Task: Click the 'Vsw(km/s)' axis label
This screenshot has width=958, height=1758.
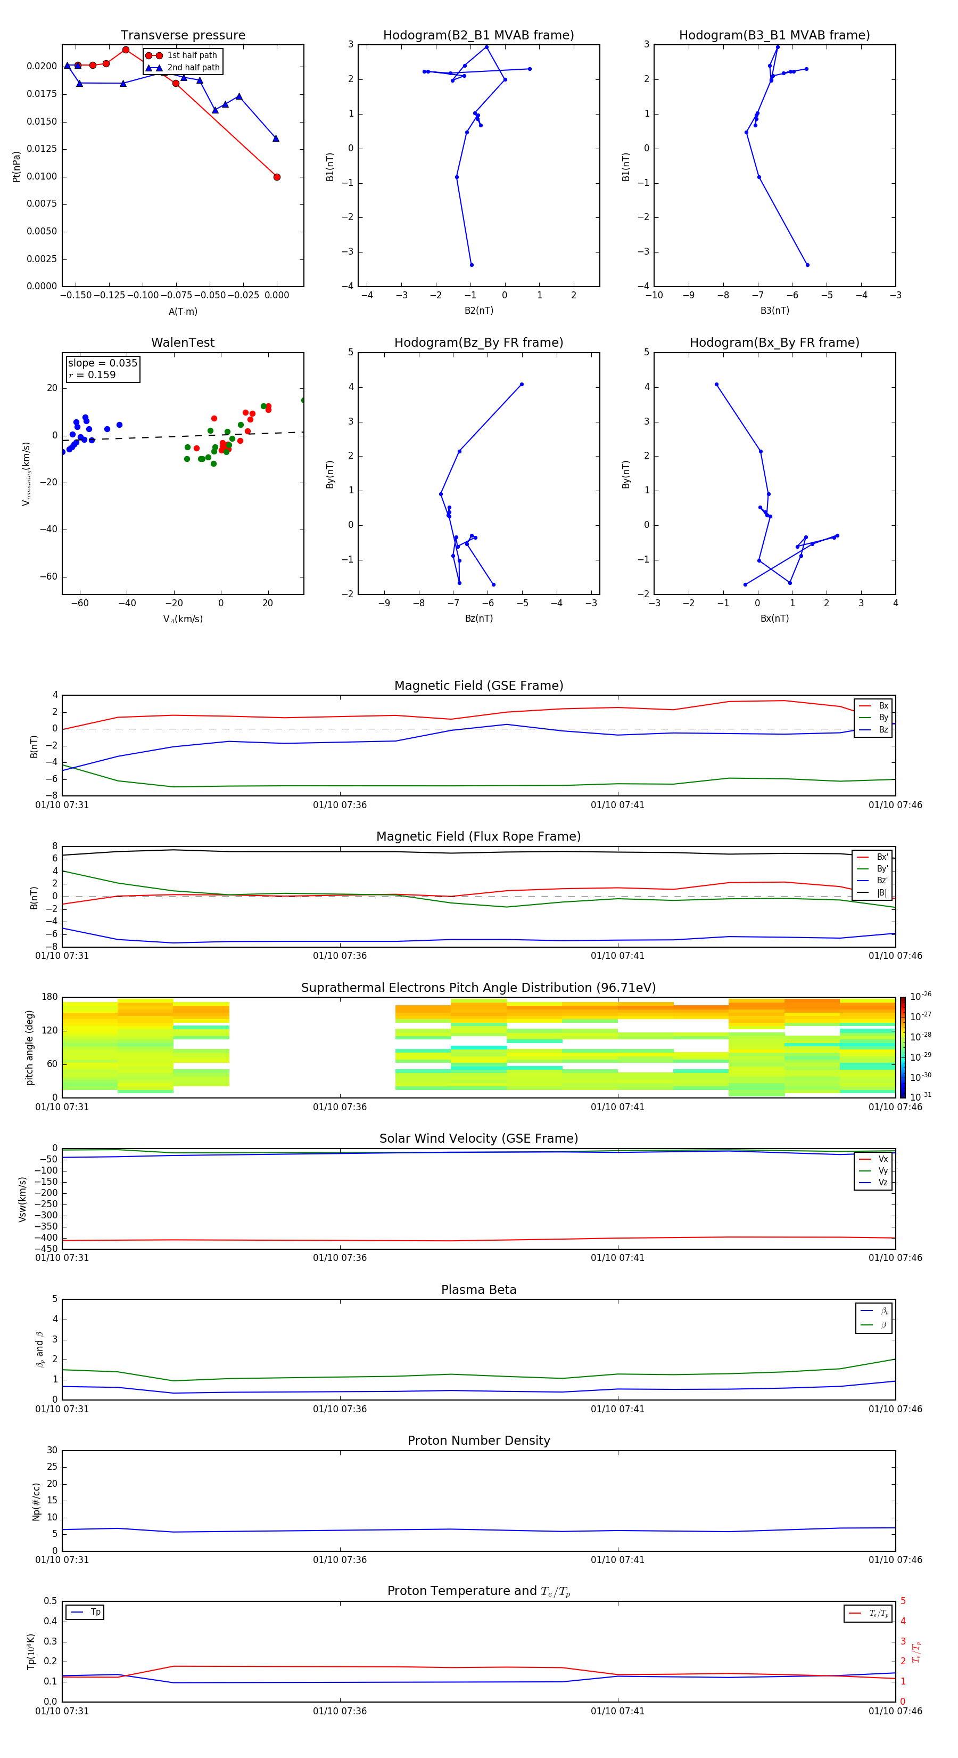Action: 22,1199
